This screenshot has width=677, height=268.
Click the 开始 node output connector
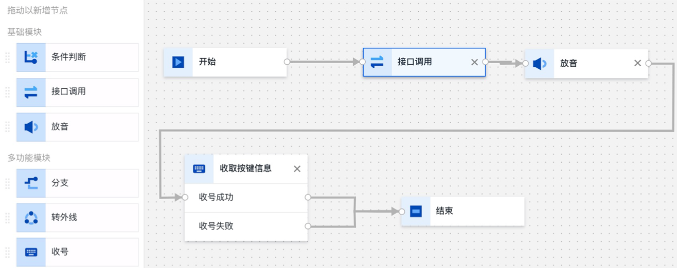[x=287, y=62]
